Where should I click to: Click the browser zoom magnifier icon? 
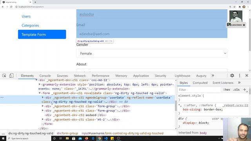230,7
